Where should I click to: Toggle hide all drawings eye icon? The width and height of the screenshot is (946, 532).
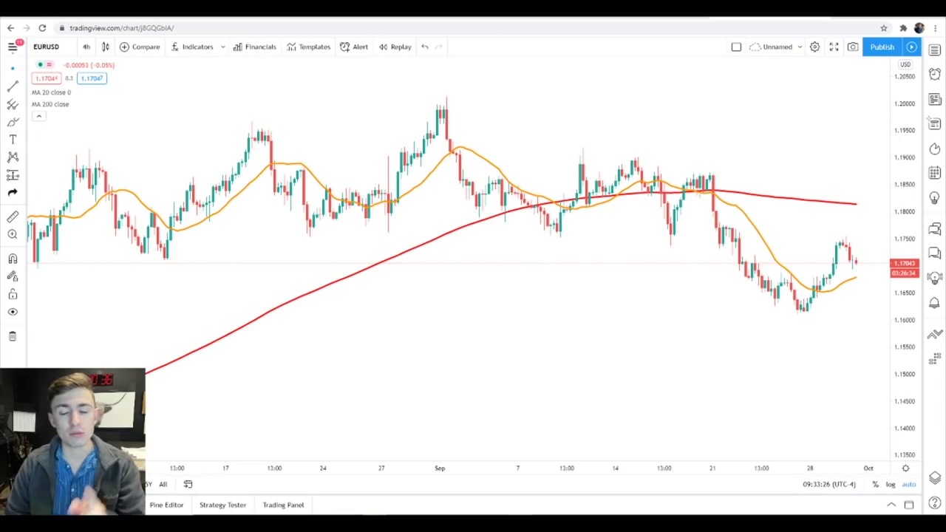(13, 312)
